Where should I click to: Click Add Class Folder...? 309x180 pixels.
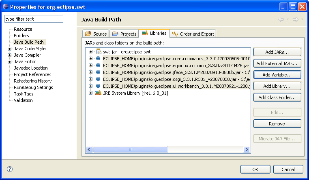277,97
